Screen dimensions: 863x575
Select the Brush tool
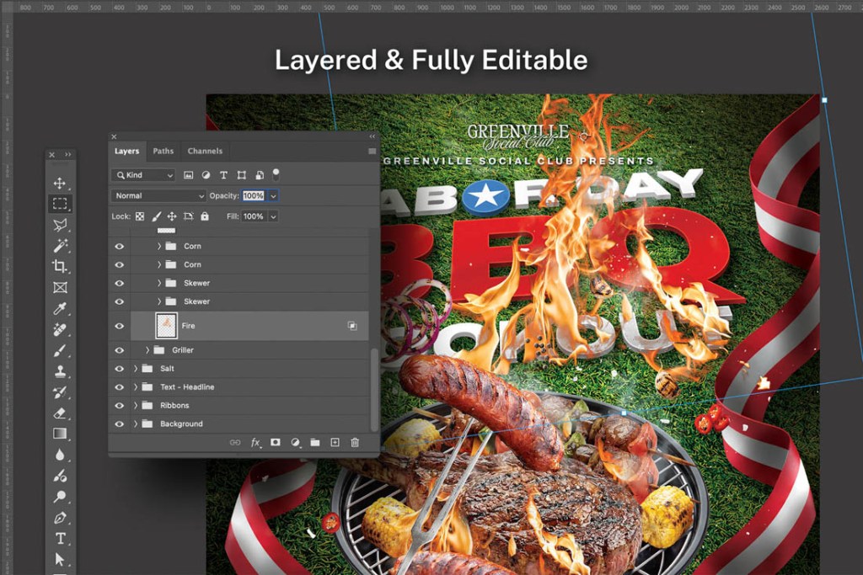60,350
